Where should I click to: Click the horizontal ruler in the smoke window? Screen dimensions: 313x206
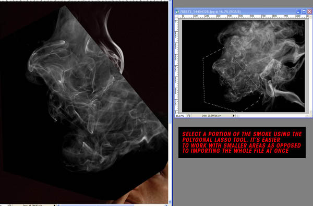(x=244, y=16)
